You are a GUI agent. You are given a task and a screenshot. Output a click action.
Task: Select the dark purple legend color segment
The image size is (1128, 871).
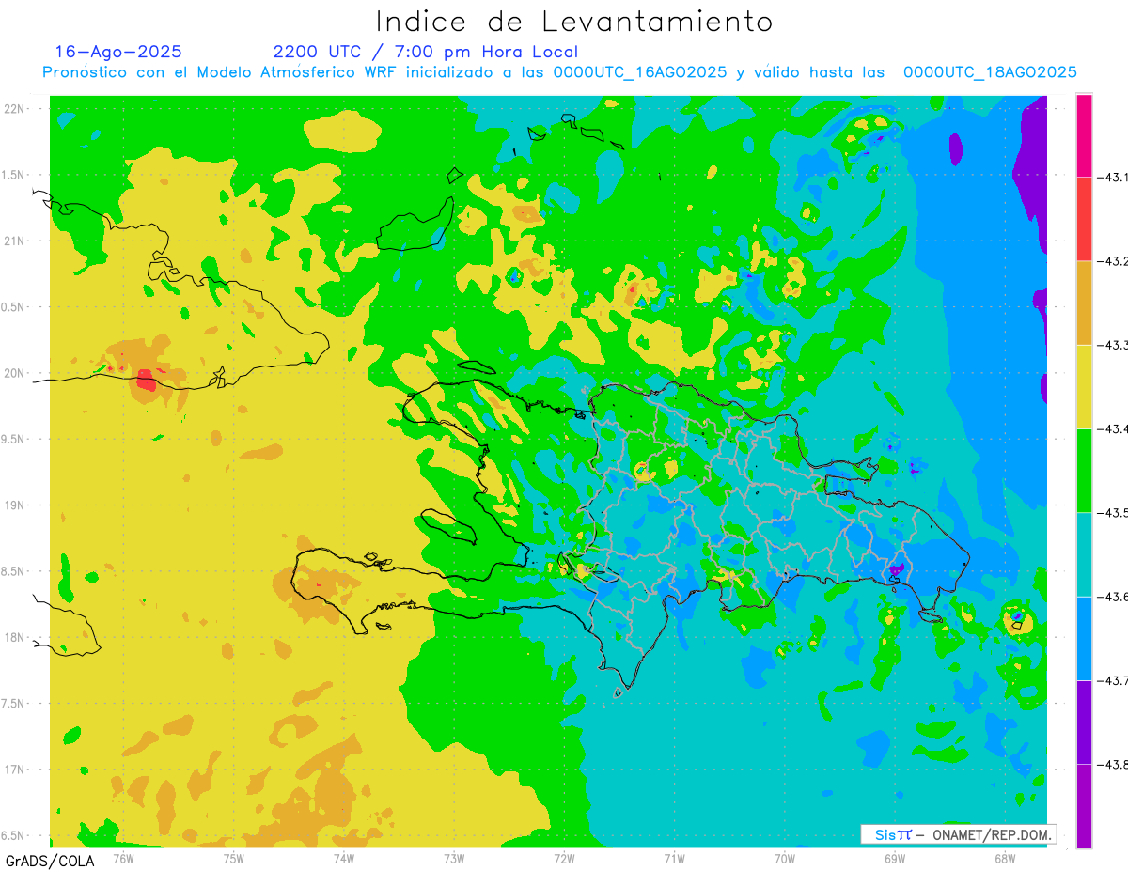coord(1084,722)
